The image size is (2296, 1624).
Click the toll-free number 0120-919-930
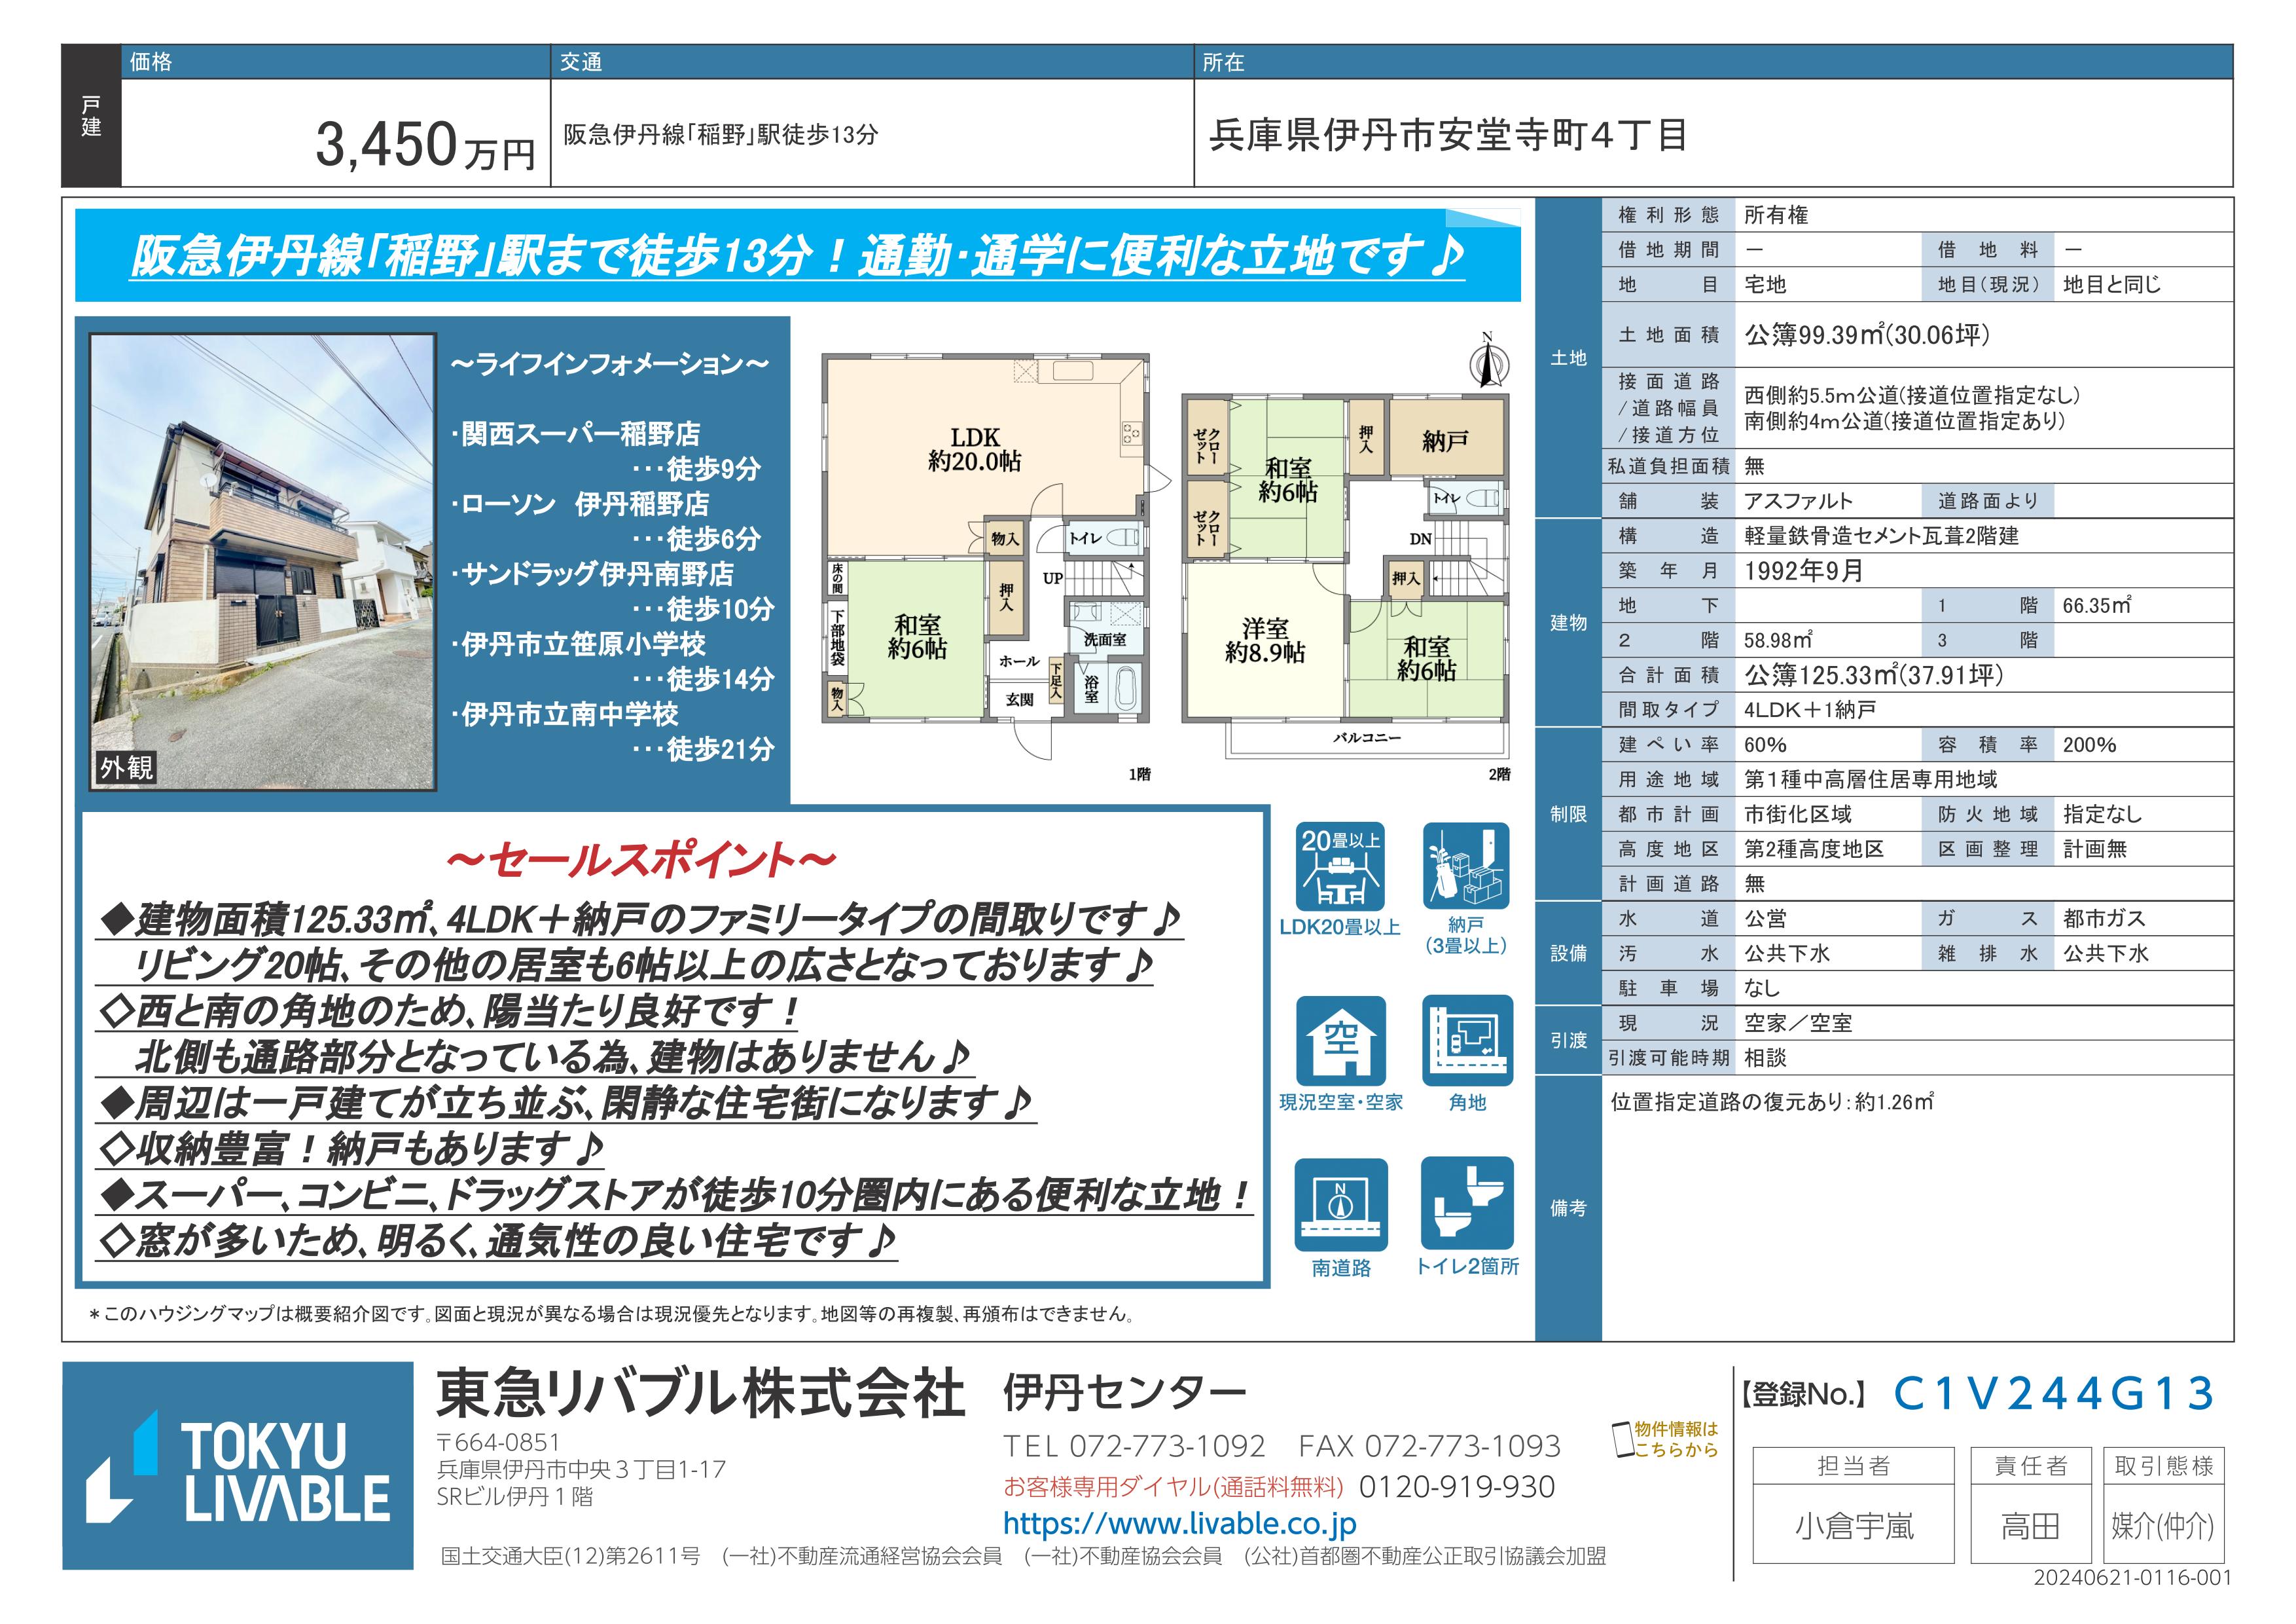(x=1456, y=1487)
